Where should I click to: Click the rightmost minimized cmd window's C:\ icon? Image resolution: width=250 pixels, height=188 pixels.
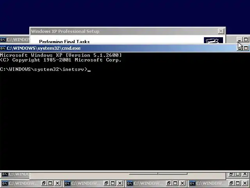(x=192, y=183)
